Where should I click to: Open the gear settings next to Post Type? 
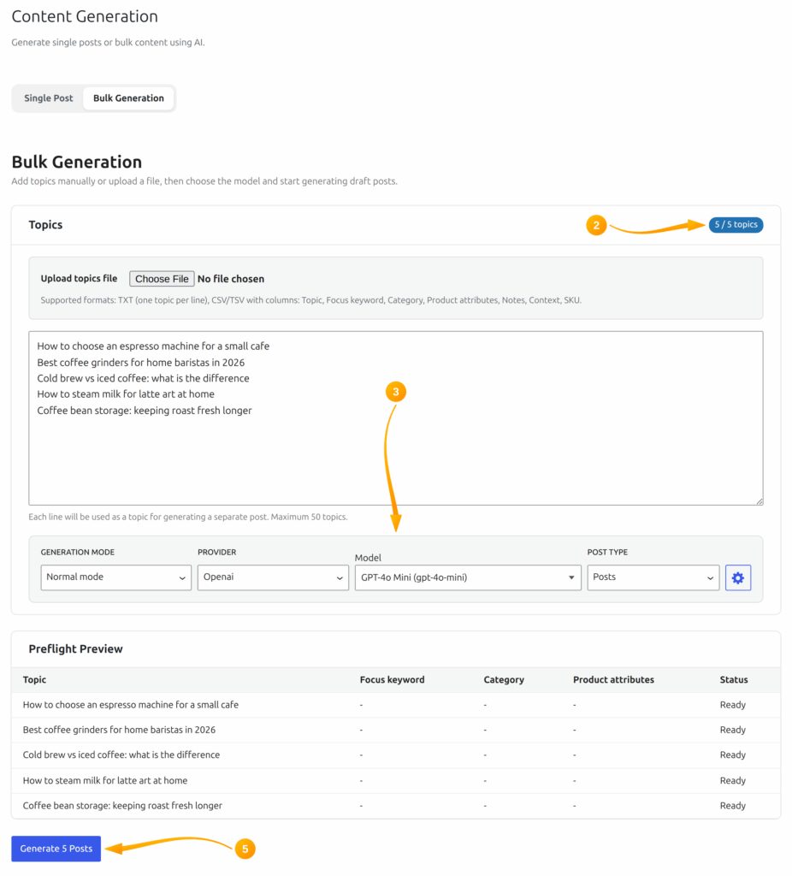pyautogui.click(x=738, y=577)
